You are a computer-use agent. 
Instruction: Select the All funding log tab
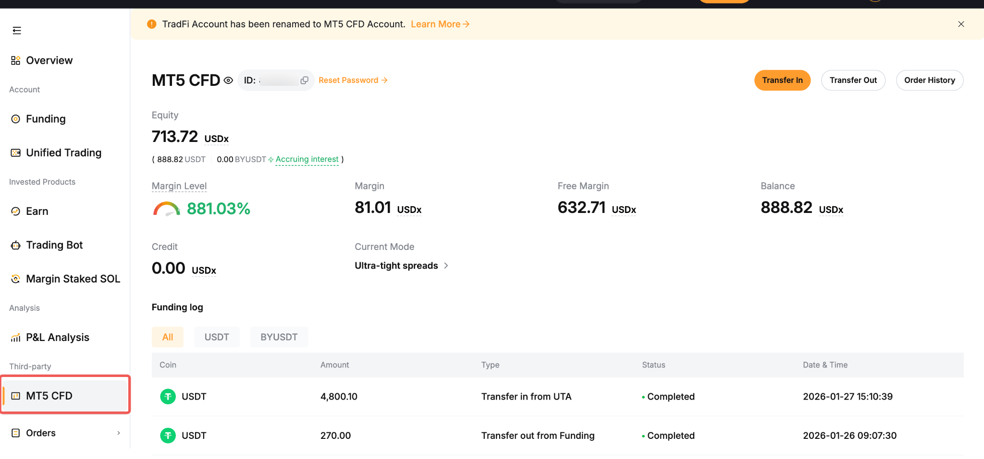pos(168,337)
